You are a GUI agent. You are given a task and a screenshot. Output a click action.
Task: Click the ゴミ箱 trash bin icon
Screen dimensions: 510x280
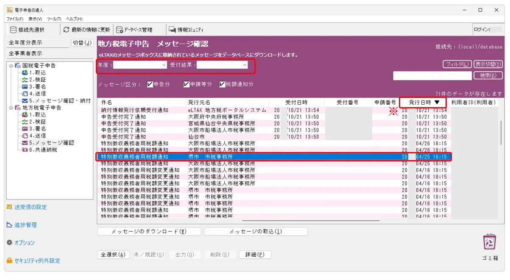490,243
